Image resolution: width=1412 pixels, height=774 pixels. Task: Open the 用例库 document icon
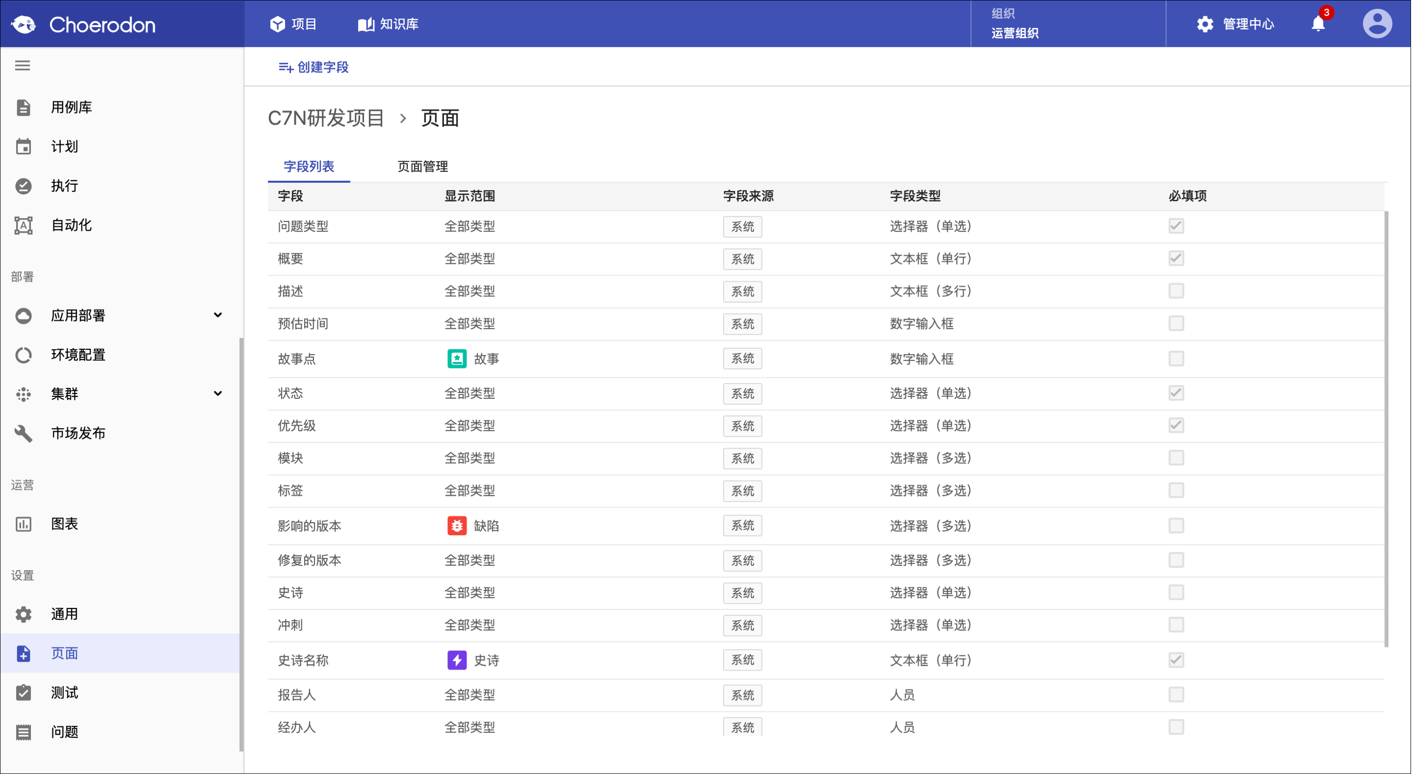coord(23,107)
